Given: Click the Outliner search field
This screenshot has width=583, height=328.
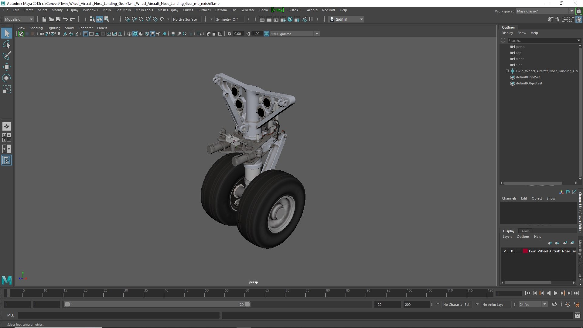Looking at the screenshot, I should 542,40.
